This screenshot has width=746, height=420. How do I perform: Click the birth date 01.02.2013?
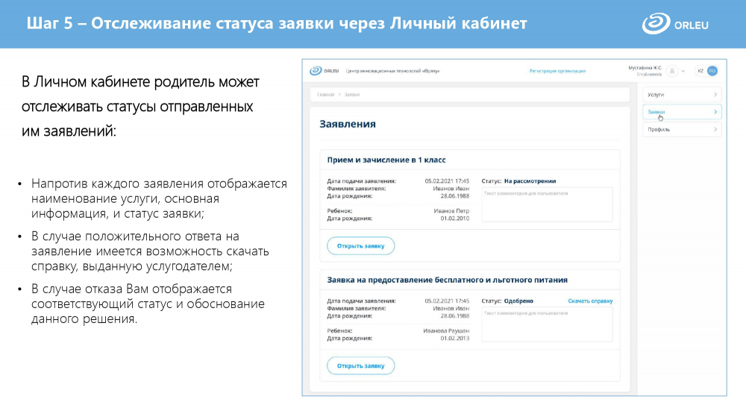tap(455, 339)
